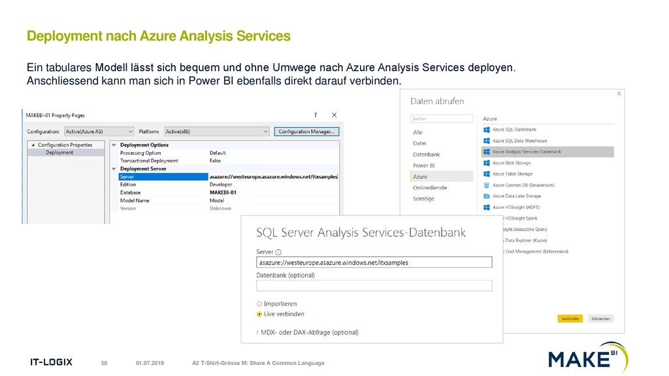Viewport: 669px width, 376px height.
Task: Click the Server address input field
Action: pyautogui.click(x=374, y=262)
